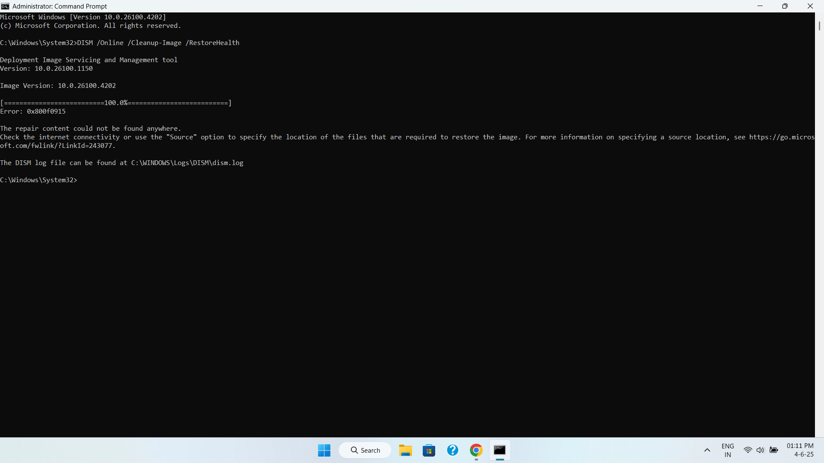Expand hidden system tray icons
824x463 pixels.
point(707,450)
